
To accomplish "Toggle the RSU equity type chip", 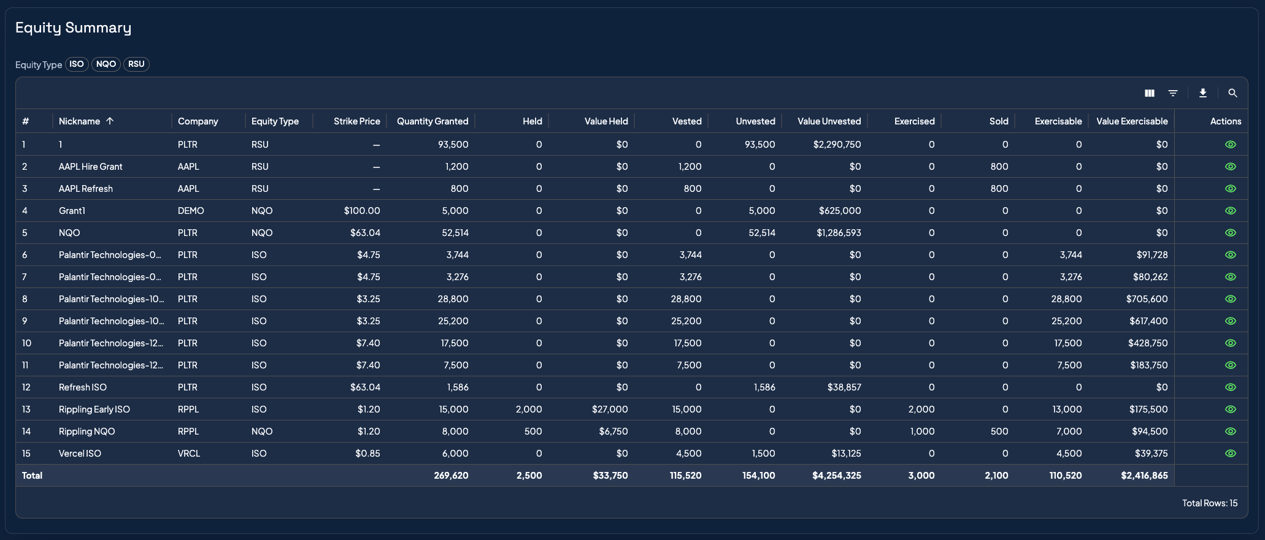I will 136,64.
